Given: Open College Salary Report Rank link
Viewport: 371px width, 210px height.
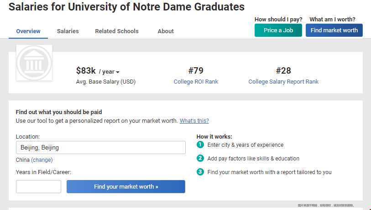Looking at the screenshot, I should [x=283, y=82].
